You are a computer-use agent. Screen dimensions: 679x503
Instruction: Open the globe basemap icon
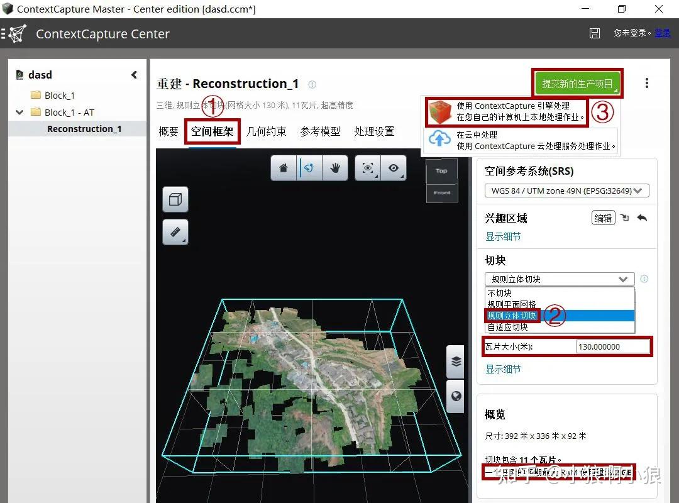point(455,396)
